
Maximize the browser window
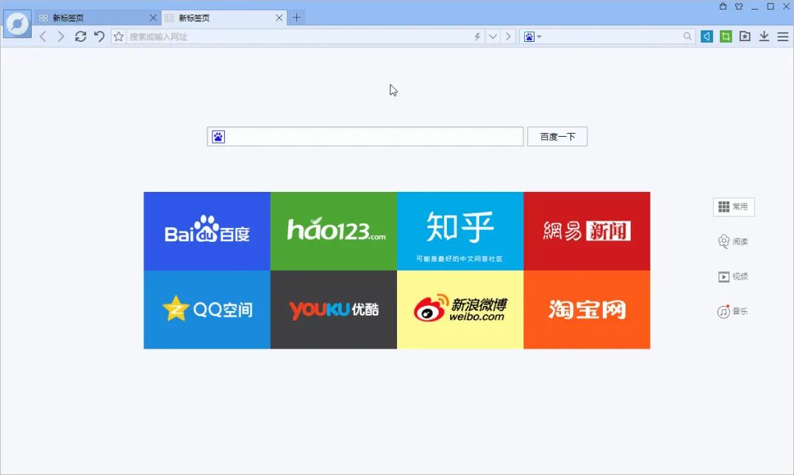(x=770, y=7)
